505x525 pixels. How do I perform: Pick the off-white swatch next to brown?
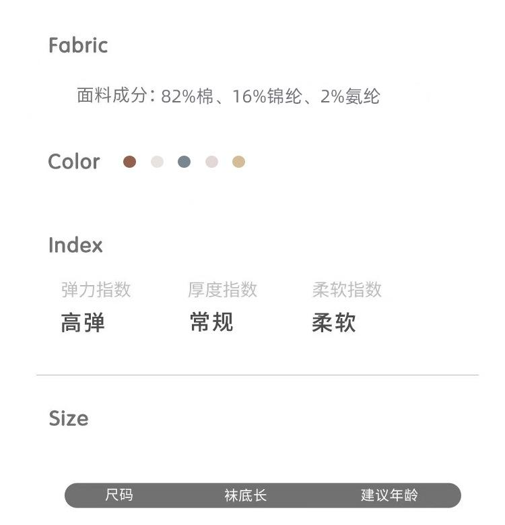[157, 162]
